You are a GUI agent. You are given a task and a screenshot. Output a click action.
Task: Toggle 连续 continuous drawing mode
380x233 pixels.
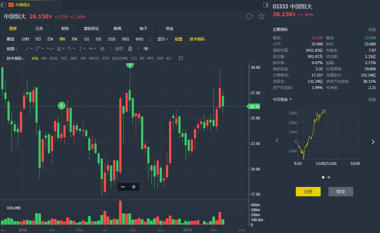coord(119,49)
